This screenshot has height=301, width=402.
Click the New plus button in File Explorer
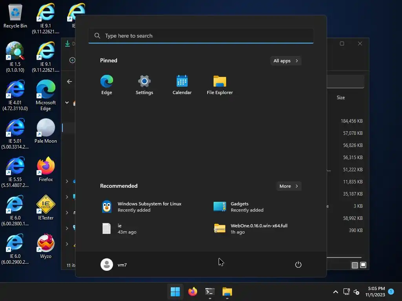click(x=72, y=60)
